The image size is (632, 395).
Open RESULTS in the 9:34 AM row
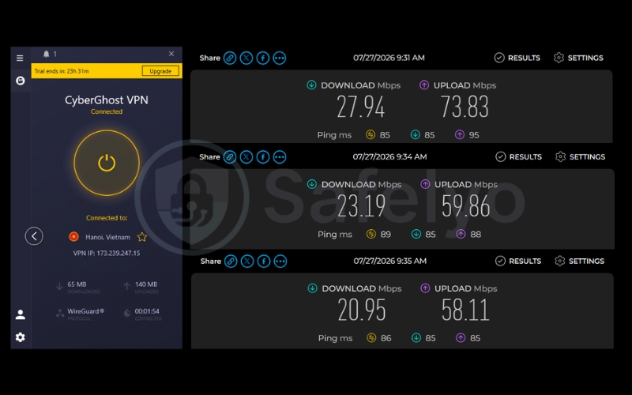click(518, 156)
